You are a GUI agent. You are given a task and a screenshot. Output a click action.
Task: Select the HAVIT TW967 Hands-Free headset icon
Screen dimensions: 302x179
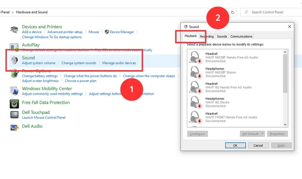tap(195, 117)
